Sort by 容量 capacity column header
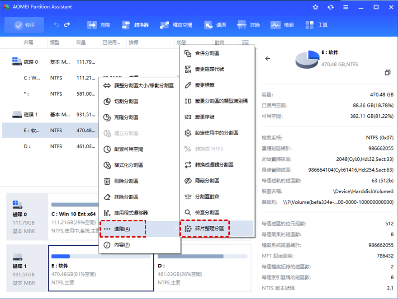The height and width of the screenshot is (299, 398). pos(81,42)
